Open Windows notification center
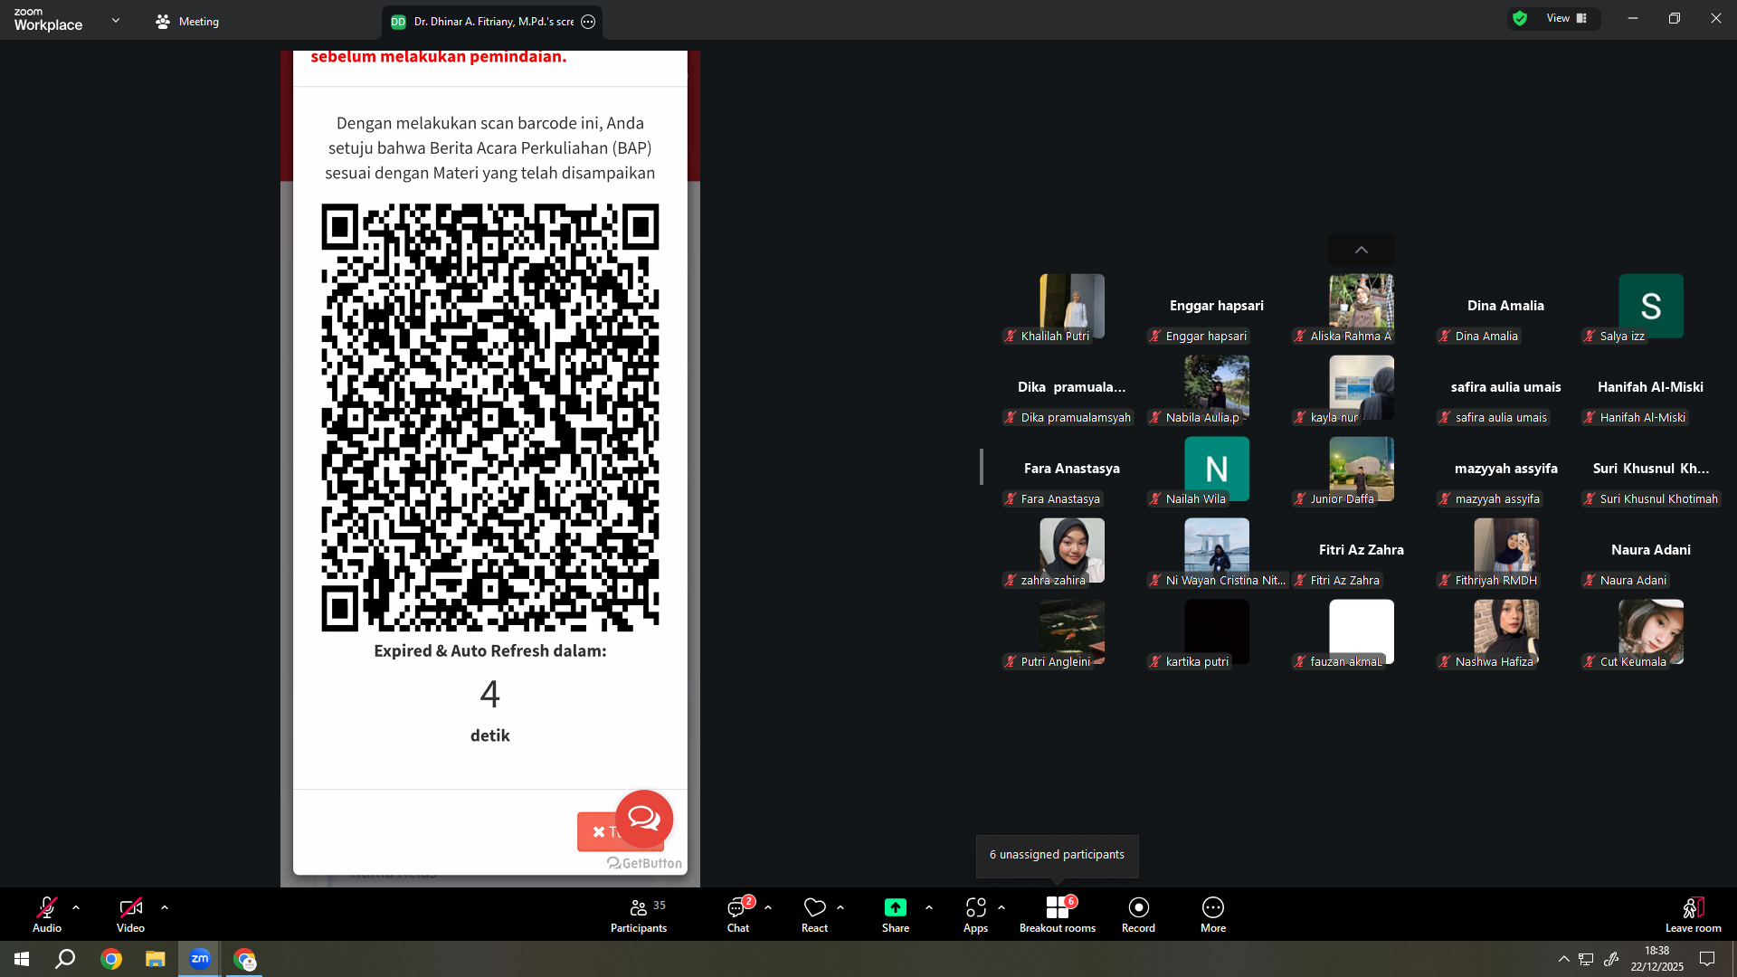 coord(1707,959)
